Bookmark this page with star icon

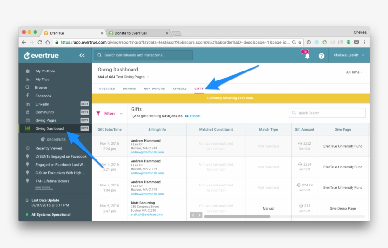[300, 42]
